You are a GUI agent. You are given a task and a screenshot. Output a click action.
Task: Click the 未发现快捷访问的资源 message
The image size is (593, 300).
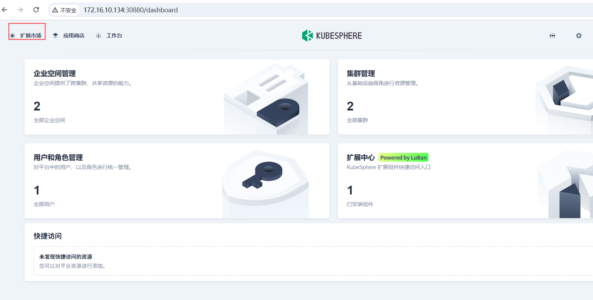click(x=66, y=257)
